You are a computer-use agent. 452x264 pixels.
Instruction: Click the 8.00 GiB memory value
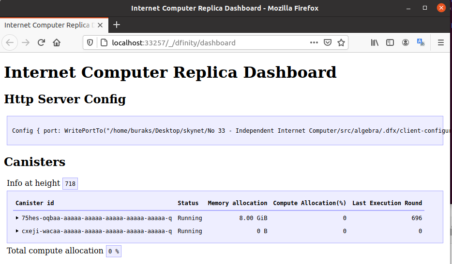tap(253, 218)
